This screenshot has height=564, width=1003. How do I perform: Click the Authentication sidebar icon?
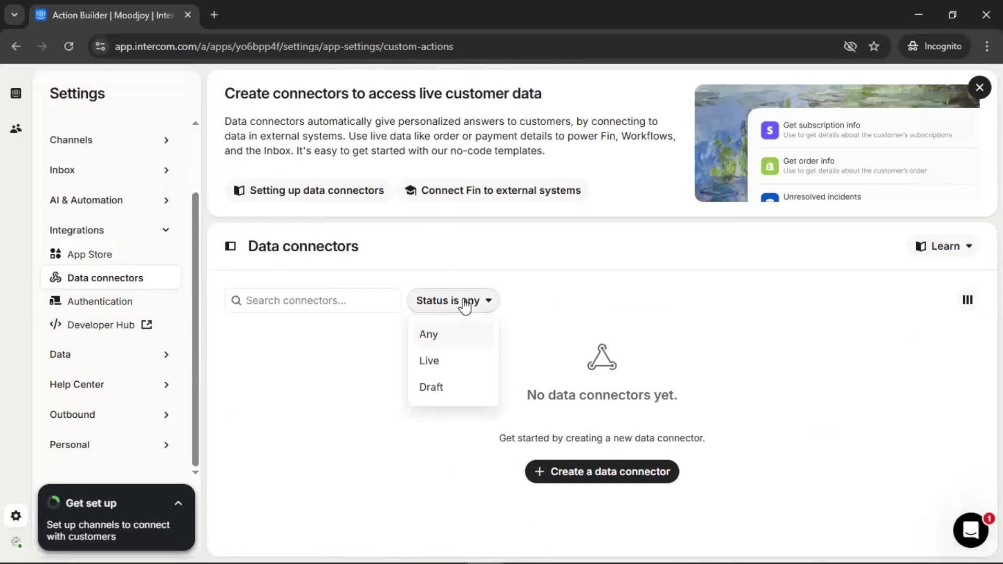coord(55,301)
